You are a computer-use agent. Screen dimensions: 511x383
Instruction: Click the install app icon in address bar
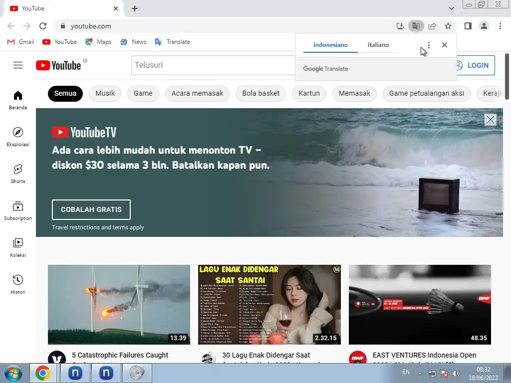coord(400,26)
